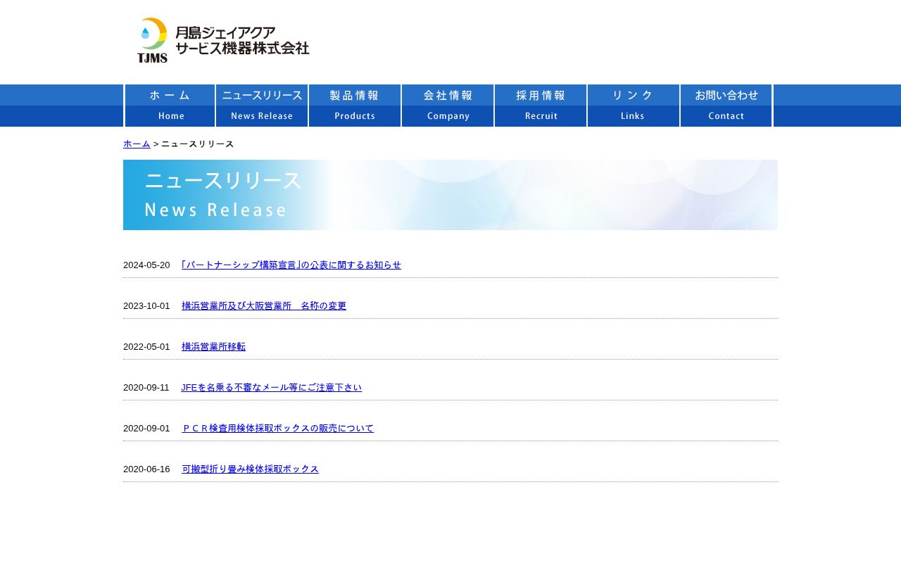Screen dimensions: 901x563
Task: Click the 2024-05-20 date label
Action: click(x=146, y=265)
